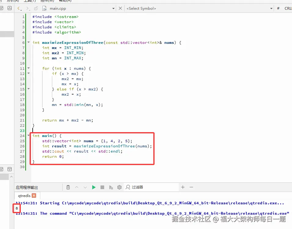Re-run the application with green play button

[94, 187]
